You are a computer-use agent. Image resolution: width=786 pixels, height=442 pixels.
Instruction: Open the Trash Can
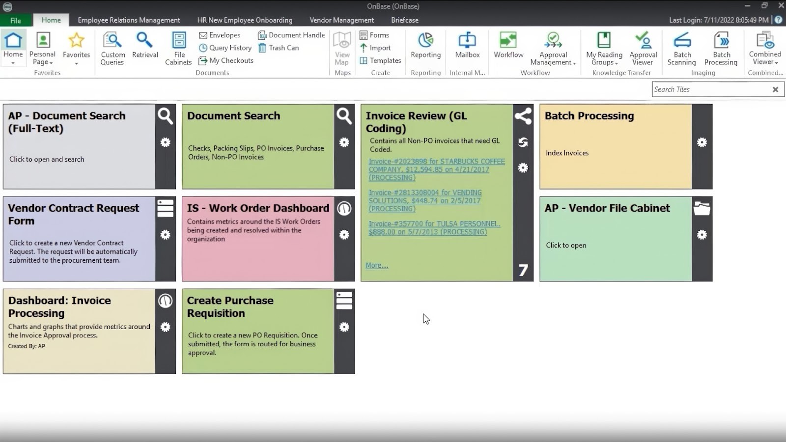pyautogui.click(x=279, y=48)
